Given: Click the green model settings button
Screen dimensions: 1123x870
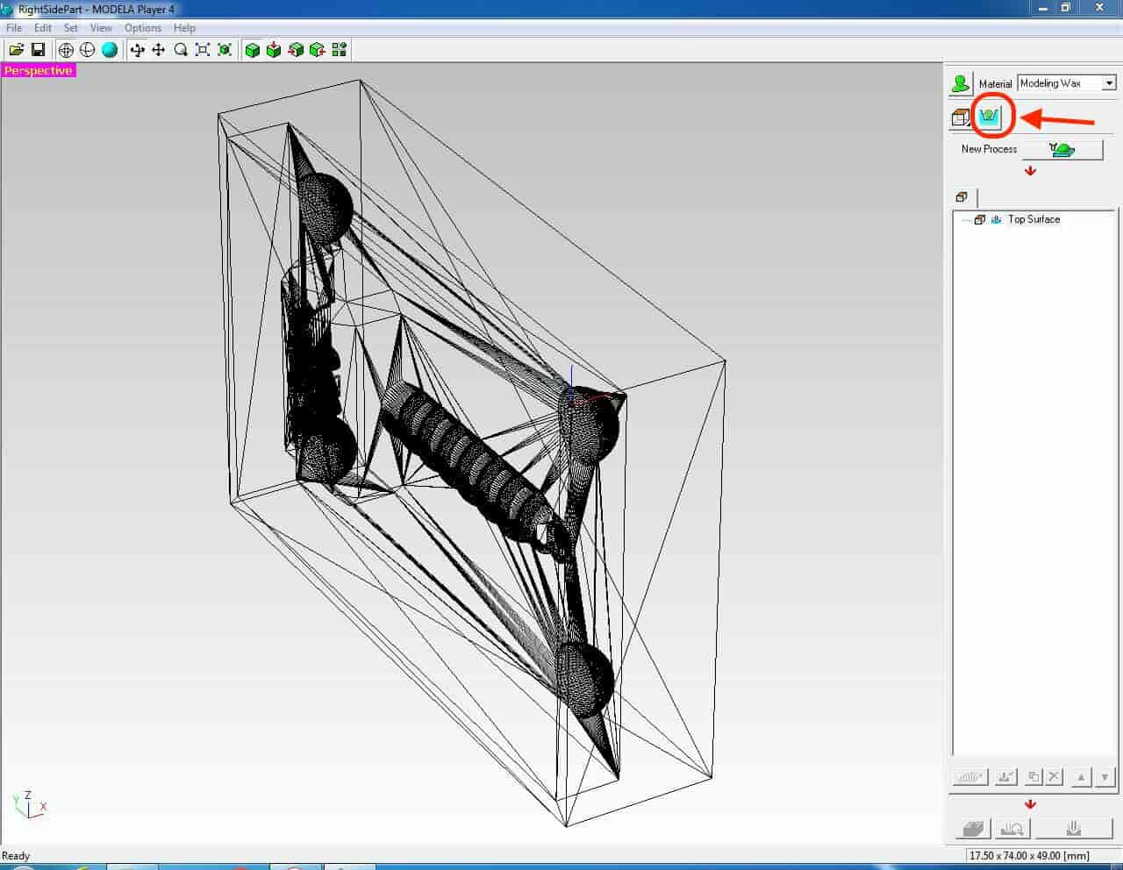Looking at the screenshot, I should (x=961, y=83).
